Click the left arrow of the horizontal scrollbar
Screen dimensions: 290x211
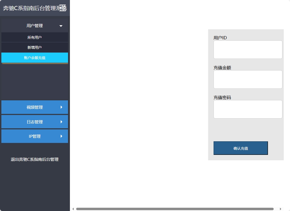73,209
